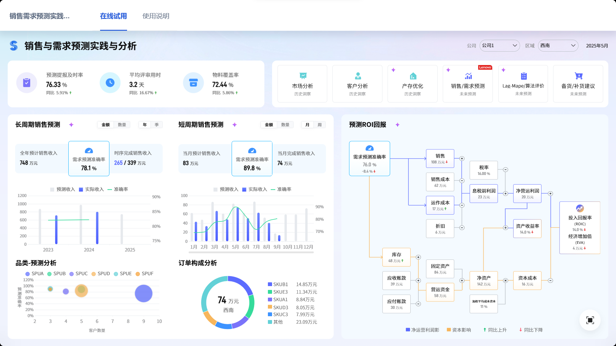Click the SKUB1 legend color swatch
616x346 pixels.
[x=270, y=284]
